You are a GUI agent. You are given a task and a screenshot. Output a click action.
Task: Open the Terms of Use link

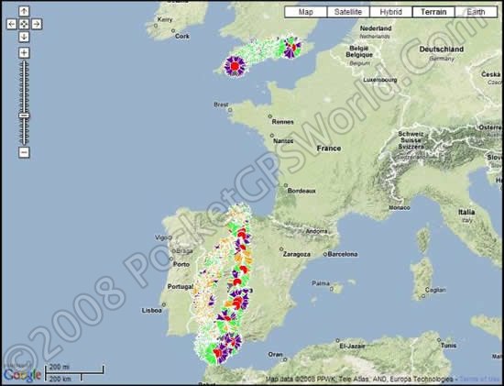point(479,379)
